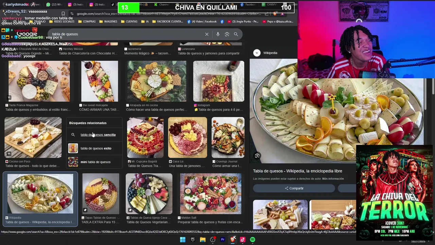Click the Compartir button

pyautogui.click(x=294, y=188)
